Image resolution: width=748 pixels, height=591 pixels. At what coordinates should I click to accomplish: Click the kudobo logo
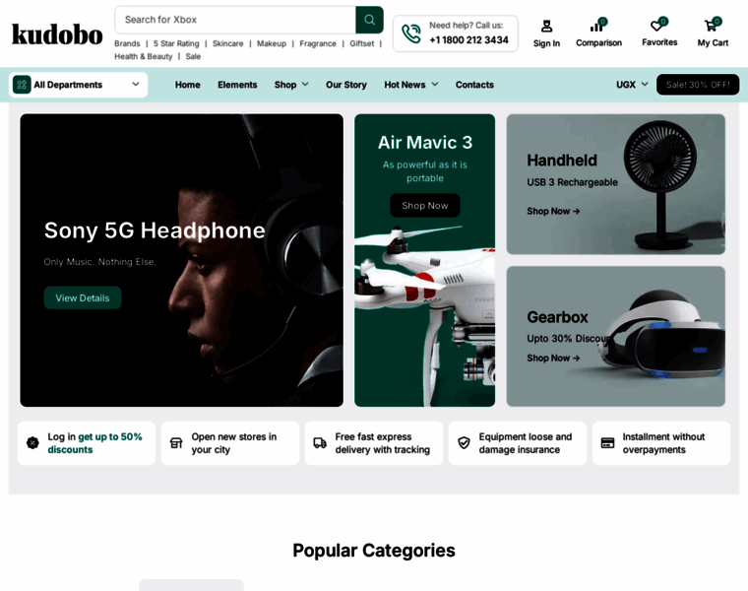[57, 34]
